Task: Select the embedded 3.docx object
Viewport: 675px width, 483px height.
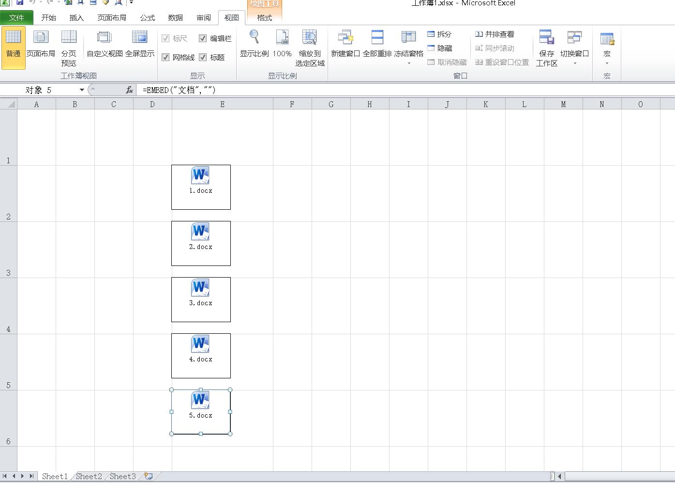Action: point(201,299)
